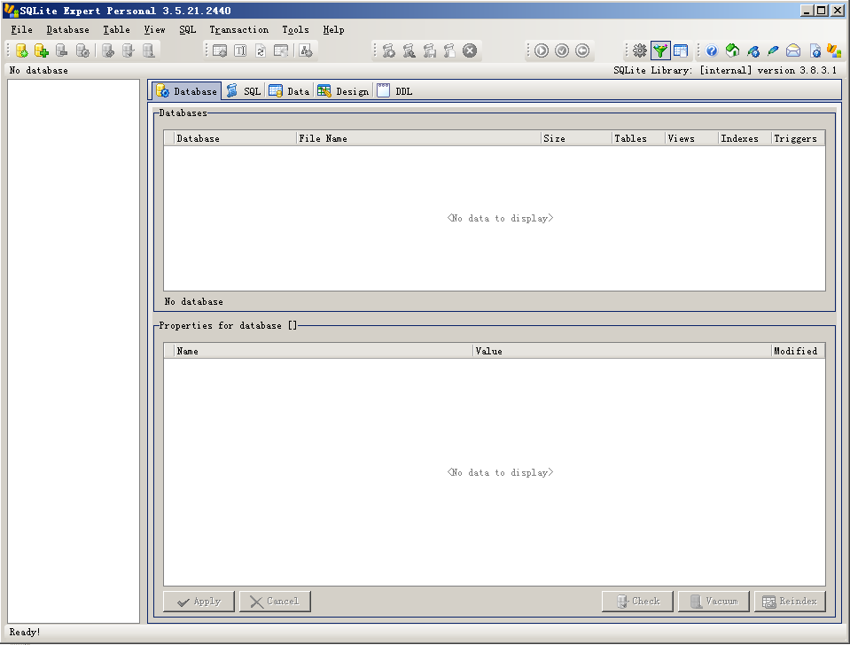Click the Apply button
This screenshot has height=645, width=850.
pyautogui.click(x=199, y=601)
